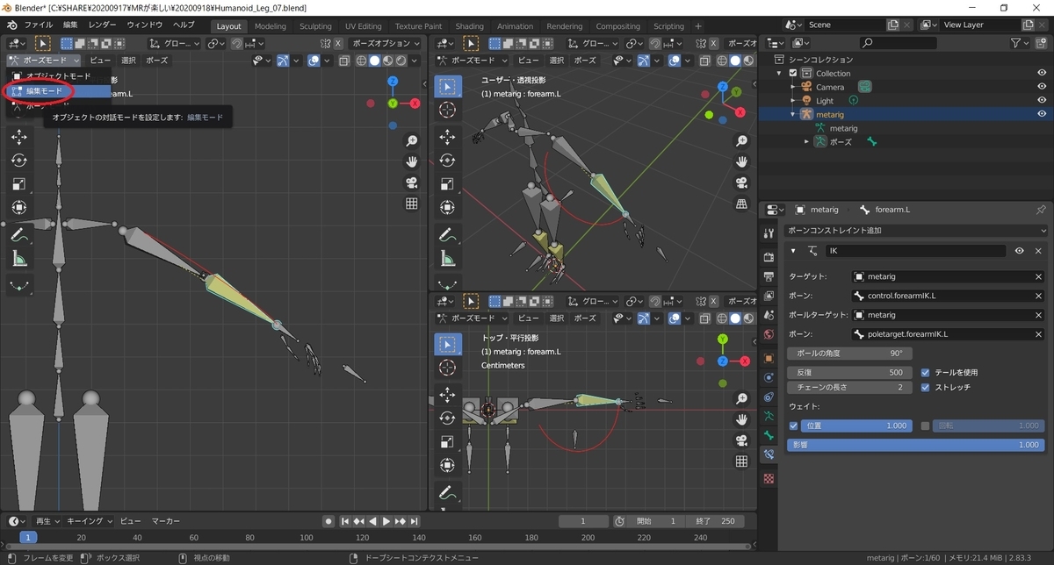Select the Rotate tool in the left viewport toolbar
Viewport: 1054px width, 565px height.
(19, 161)
